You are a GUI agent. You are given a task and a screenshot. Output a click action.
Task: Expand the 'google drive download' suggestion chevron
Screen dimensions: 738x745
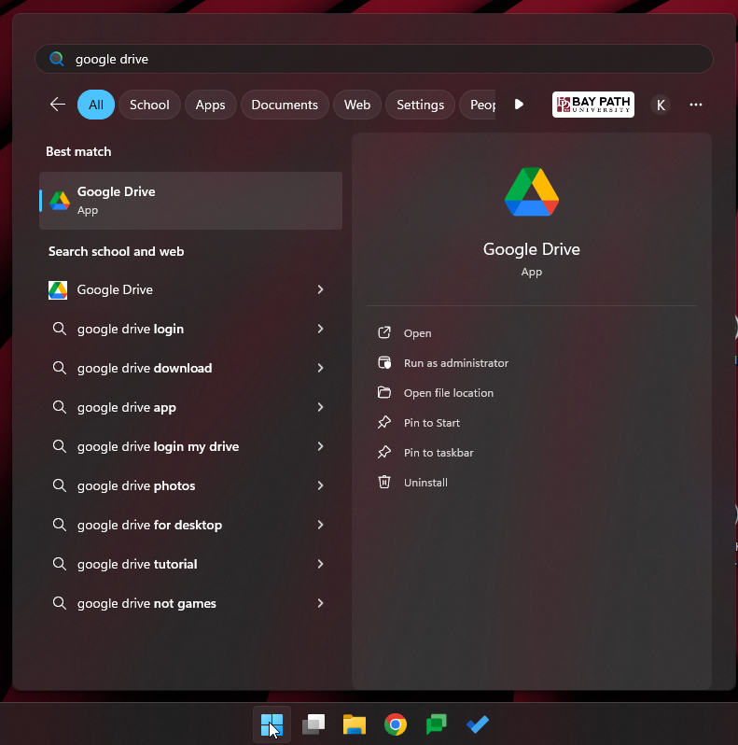click(320, 368)
